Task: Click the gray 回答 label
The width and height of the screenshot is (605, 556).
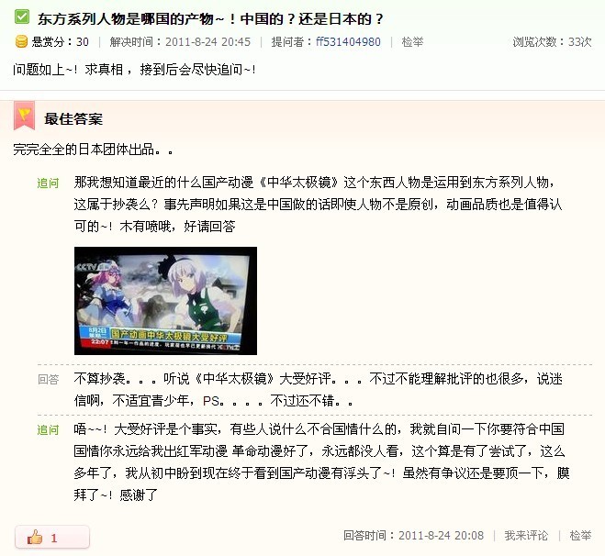Action: tap(48, 380)
